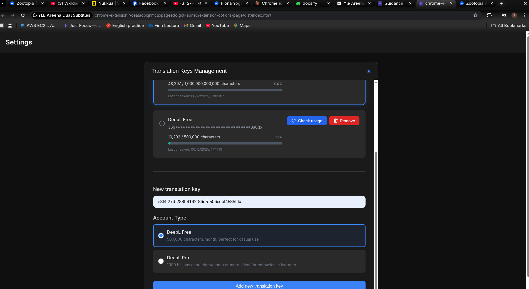529x289 pixels.
Task: Select the existing DeepL Free key radio button
Action: coord(162,123)
